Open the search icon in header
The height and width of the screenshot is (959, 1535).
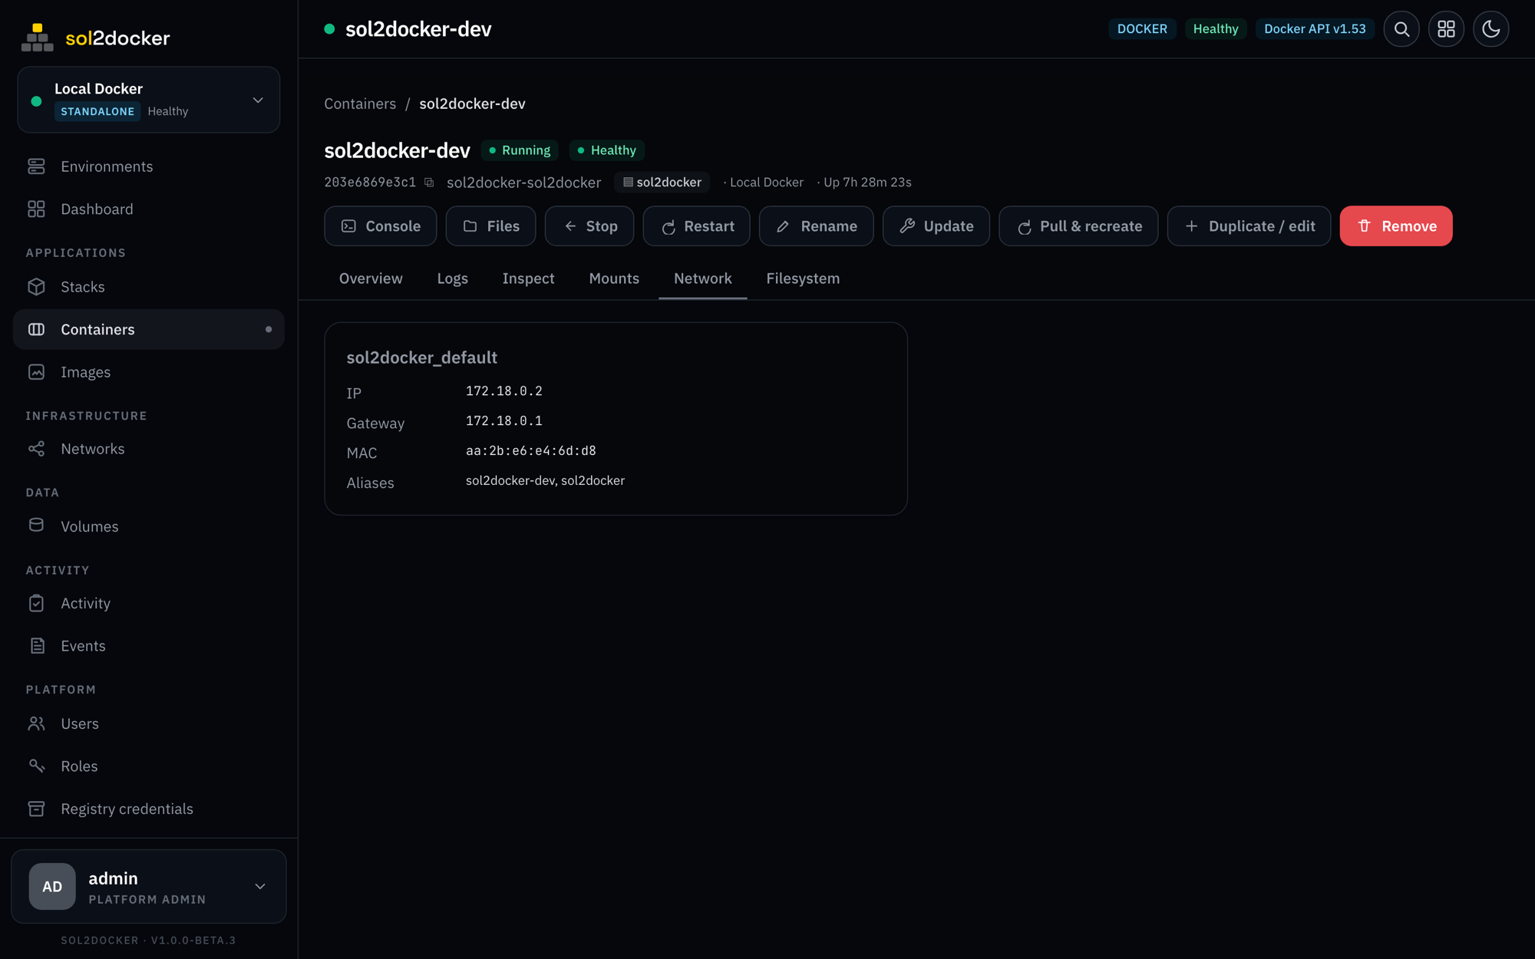pos(1401,29)
